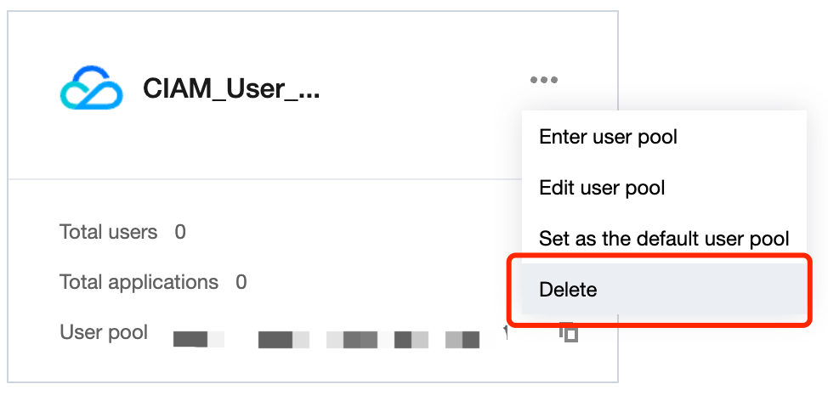This screenshot has width=828, height=418.
Task: Click blank space left of the cloud logo
Action: pyautogui.click(x=32, y=88)
